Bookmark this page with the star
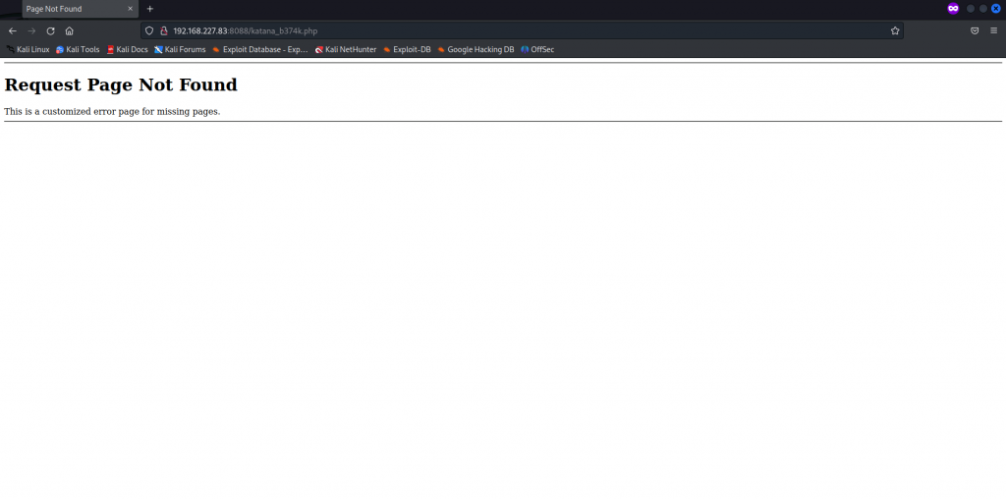1006x499 pixels. point(895,30)
